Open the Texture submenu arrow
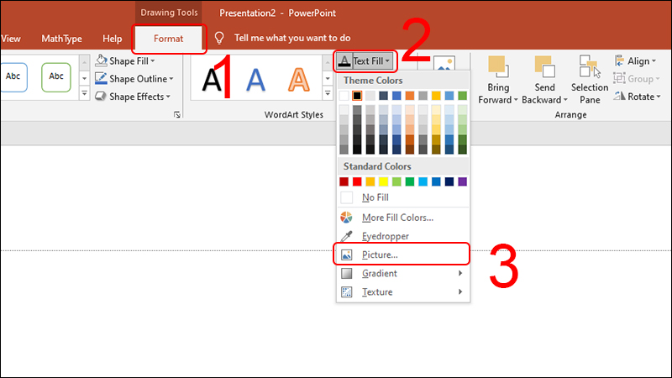The height and width of the screenshot is (378, 672). (460, 291)
